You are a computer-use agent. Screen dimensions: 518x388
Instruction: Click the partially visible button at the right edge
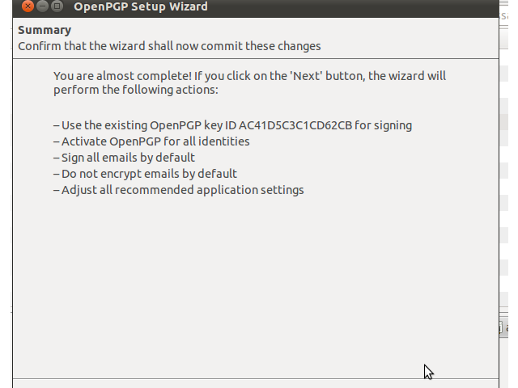[x=503, y=328]
